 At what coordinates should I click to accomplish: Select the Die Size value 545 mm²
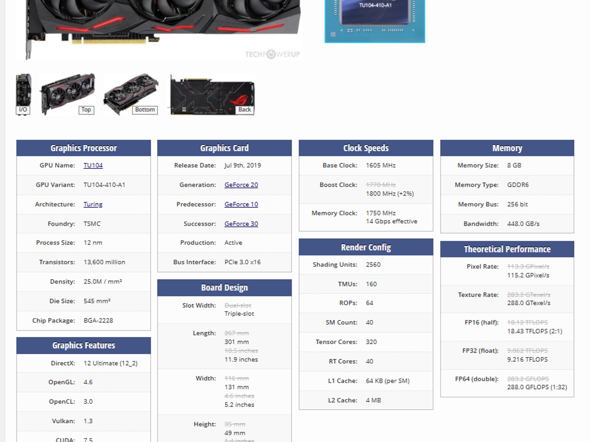(x=97, y=301)
